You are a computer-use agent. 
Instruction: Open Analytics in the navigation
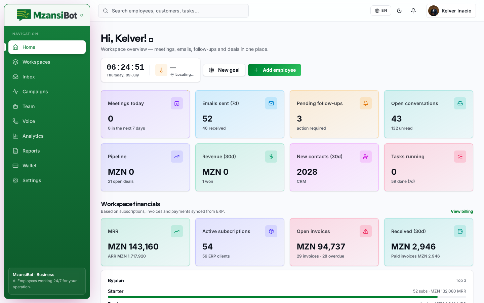point(47,136)
